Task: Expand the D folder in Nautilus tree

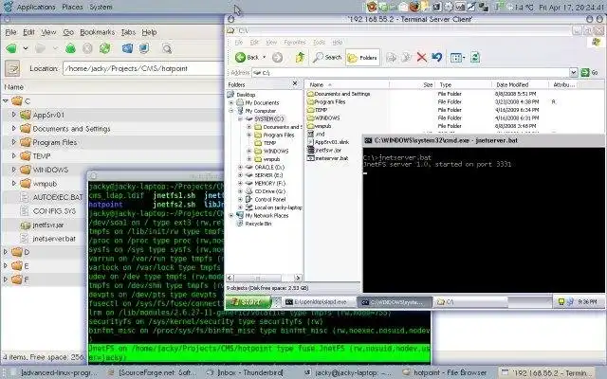Action: coord(6,252)
